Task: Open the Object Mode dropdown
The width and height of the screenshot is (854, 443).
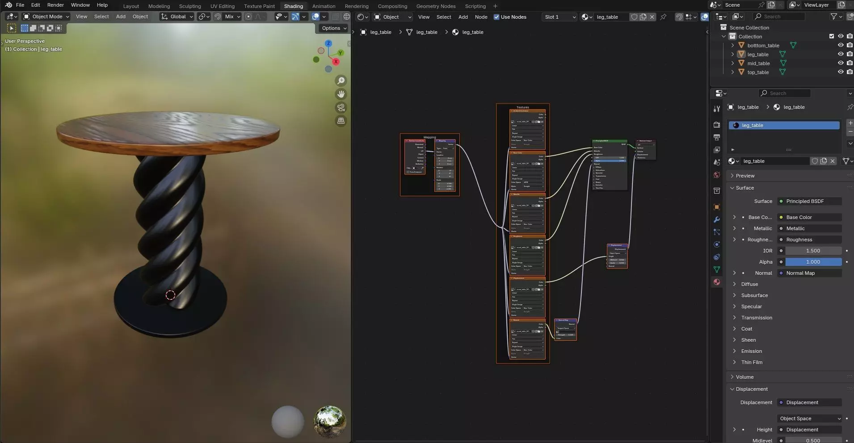Action: click(46, 17)
